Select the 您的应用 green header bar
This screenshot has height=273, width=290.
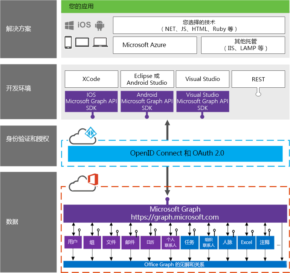coord(175,6)
